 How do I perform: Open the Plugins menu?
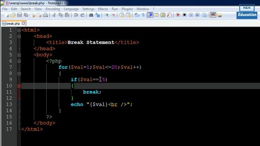coord(127,9)
